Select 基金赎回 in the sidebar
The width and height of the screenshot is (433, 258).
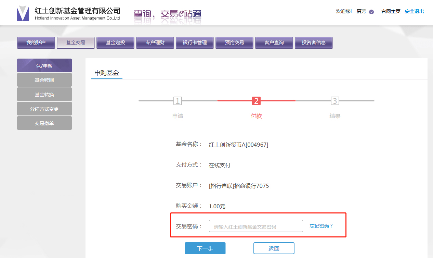pos(44,80)
